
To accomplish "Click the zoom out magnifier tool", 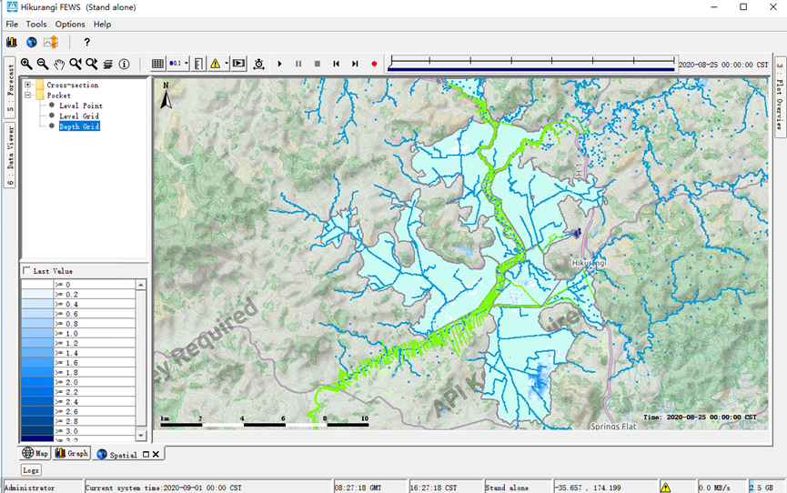I will pos(42,64).
